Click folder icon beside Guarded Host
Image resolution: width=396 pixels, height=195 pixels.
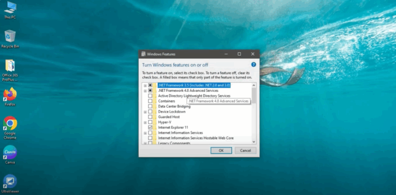point(155,117)
